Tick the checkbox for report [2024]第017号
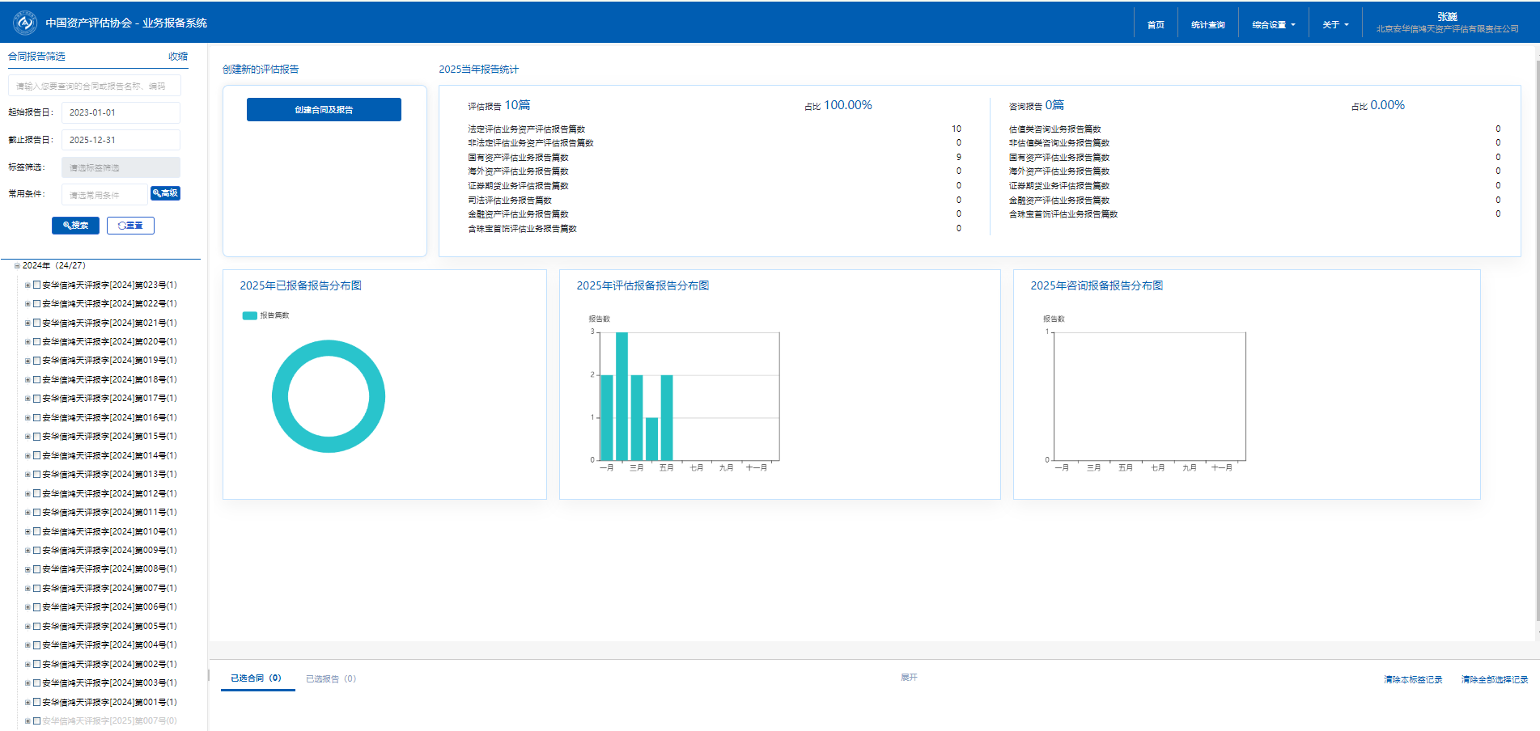The height and width of the screenshot is (731, 1540). coord(36,399)
